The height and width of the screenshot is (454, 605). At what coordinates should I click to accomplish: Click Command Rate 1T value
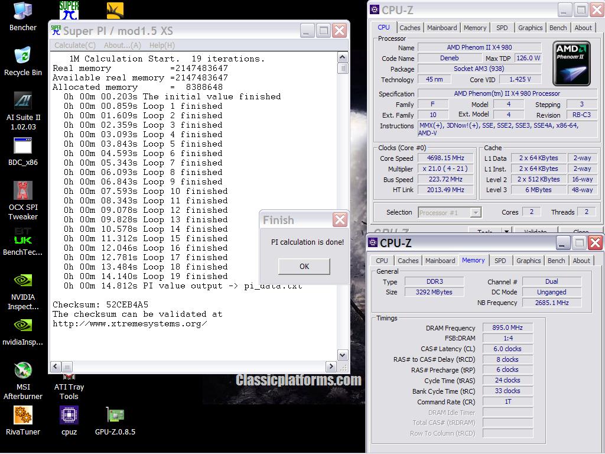point(508,401)
